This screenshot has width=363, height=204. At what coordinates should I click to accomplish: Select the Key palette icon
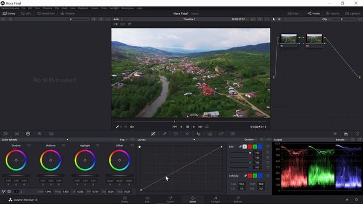[210, 134]
